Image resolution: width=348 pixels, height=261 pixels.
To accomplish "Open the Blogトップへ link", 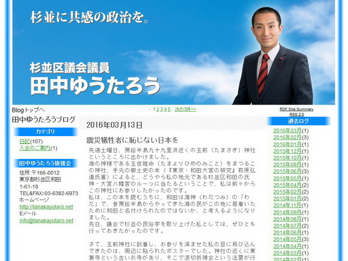I will [x=28, y=110].
